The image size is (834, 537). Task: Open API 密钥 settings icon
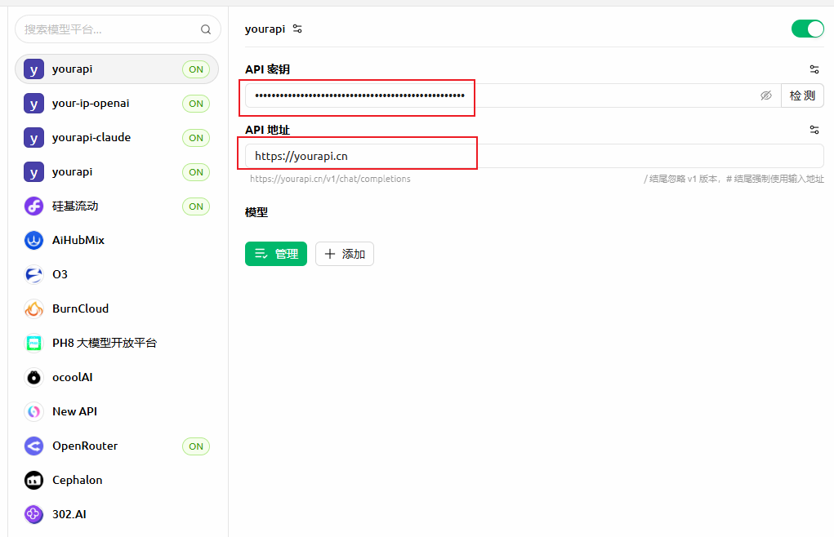click(x=814, y=69)
